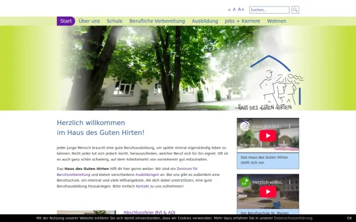Open the Abschlussfeier article thumbnail image
The width and height of the screenshot is (356, 222).
pos(86,213)
